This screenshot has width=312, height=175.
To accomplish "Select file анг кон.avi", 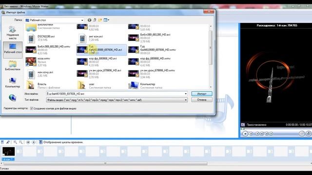I will (90, 38).
